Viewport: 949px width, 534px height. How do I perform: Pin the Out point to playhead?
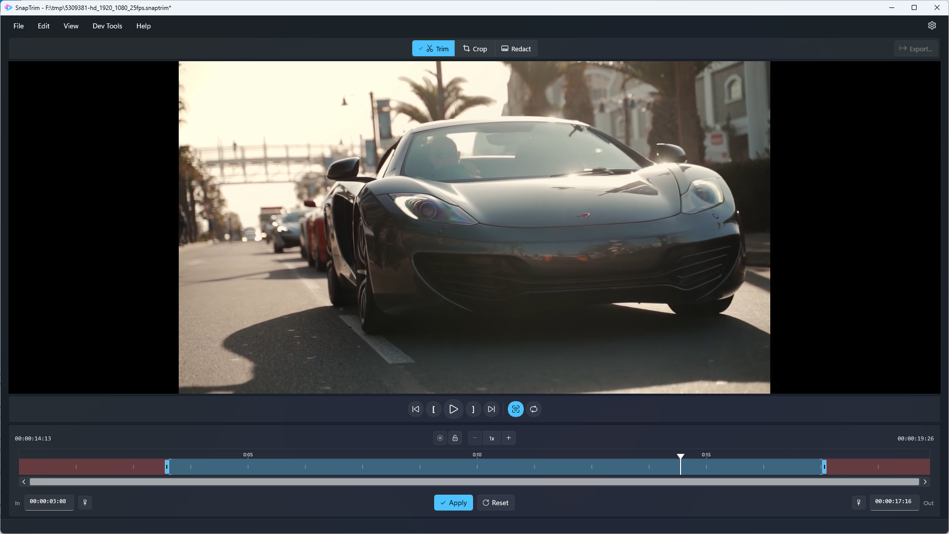coord(858,503)
